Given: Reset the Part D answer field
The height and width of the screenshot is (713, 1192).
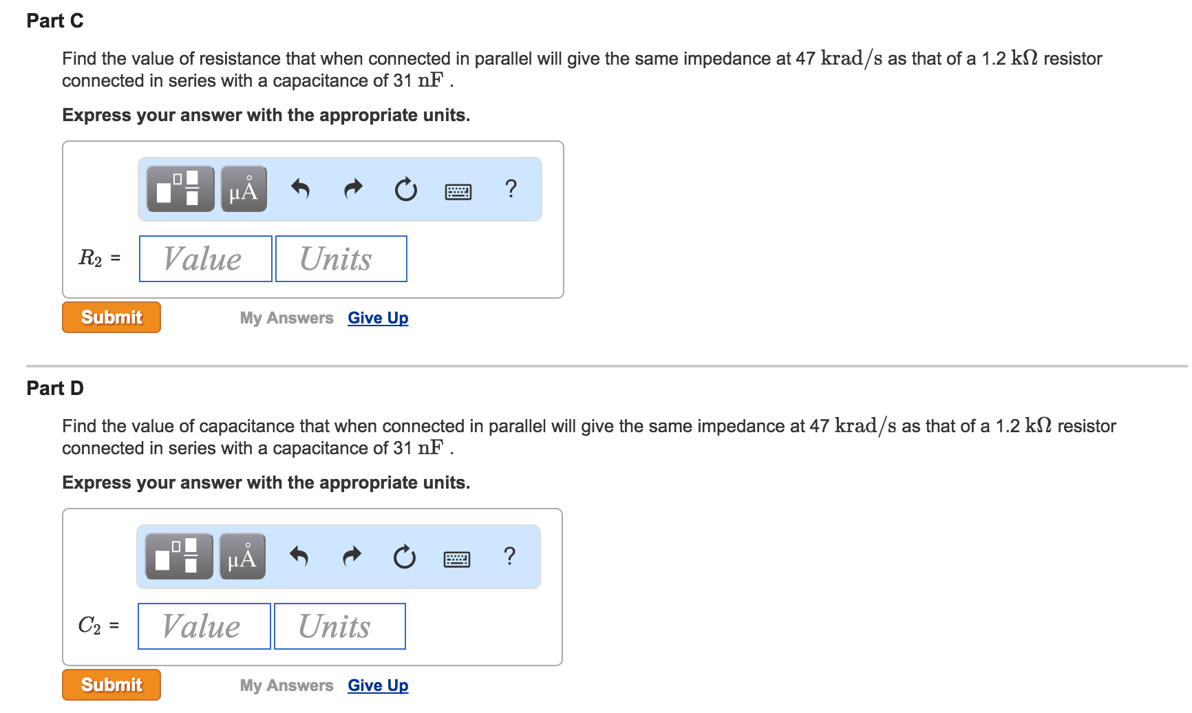Looking at the screenshot, I should 403,557.
